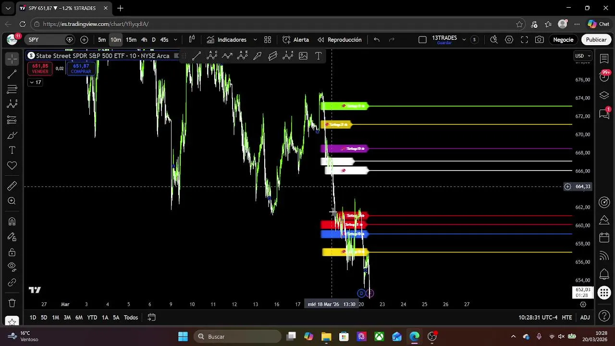615x346 pixels.
Task: Select the YTD date range
Action: coord(92,318)
